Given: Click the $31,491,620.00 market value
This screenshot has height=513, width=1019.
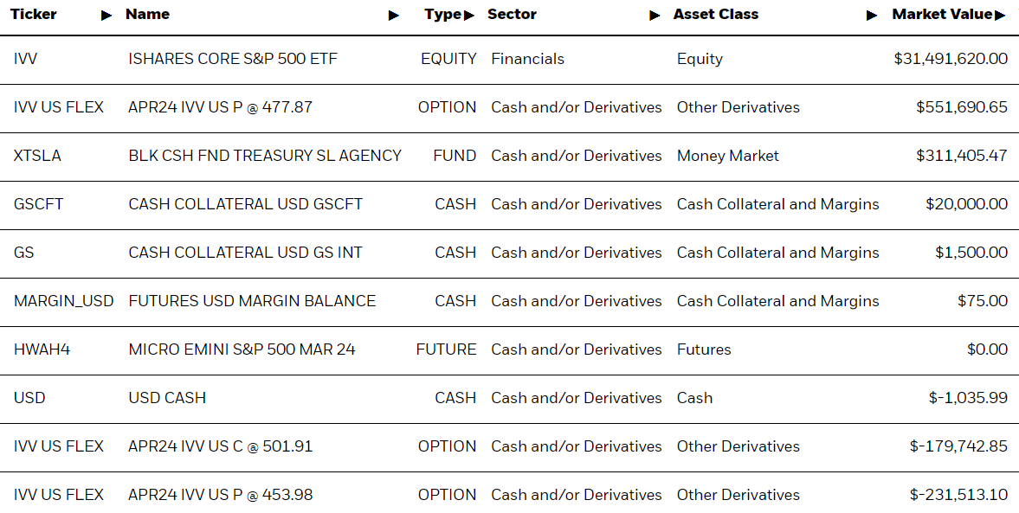Looking at the screenshot, I should click(951, 59).
